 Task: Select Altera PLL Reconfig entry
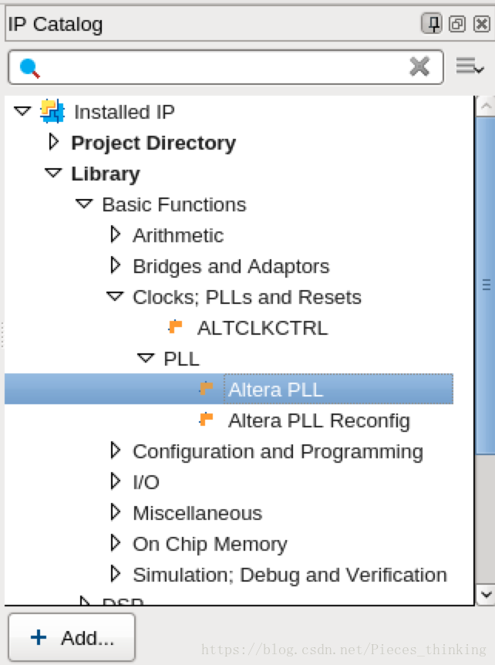[x=318, y=420]
